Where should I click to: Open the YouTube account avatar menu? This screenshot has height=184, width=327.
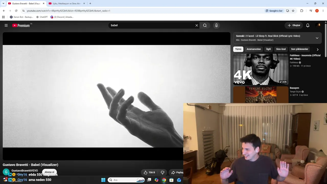click(318, 25)
